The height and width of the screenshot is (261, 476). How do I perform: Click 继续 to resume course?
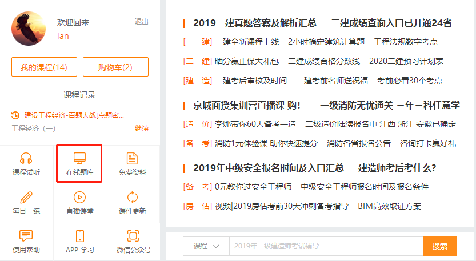pyautogui.click(x=141, y=129)
